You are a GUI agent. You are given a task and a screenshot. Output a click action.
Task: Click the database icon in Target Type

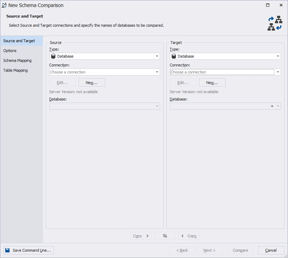174,56
